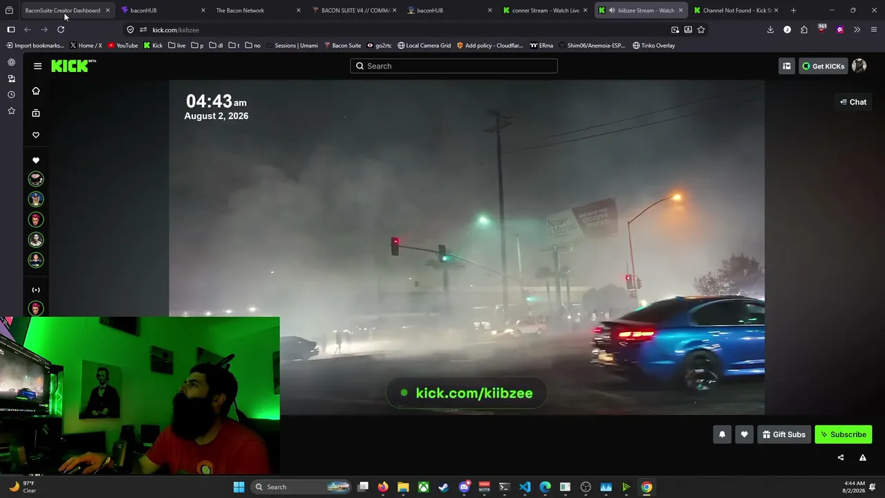Open the 'no' bookmarks folder
This screenshot has height=498, width=885.
[252, 46]
